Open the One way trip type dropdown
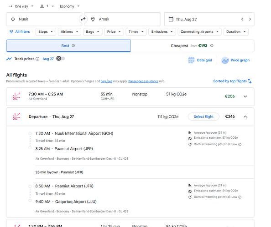This screenshot has height=227, width=271. (x=21, y=6)
